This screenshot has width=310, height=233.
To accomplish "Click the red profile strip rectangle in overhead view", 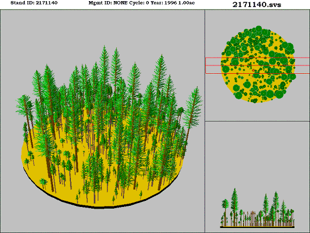I will [257, 65].
